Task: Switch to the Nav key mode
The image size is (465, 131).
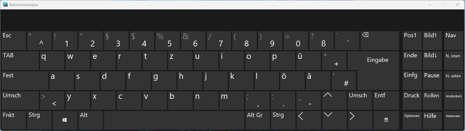Action: pyautogui.click(x=453, y=40)
